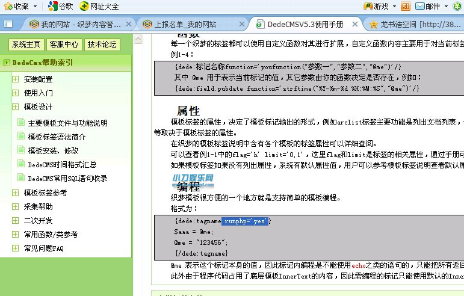The image size is (464, 296).
Task: Click the highlighted runphp='yes' text
Action: click(245, 221)
